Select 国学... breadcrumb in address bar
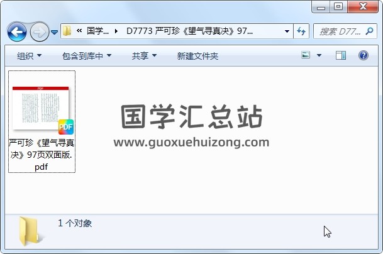Viewport: 383px width, 254px height. pyautogui.click(x=97, y=31)
